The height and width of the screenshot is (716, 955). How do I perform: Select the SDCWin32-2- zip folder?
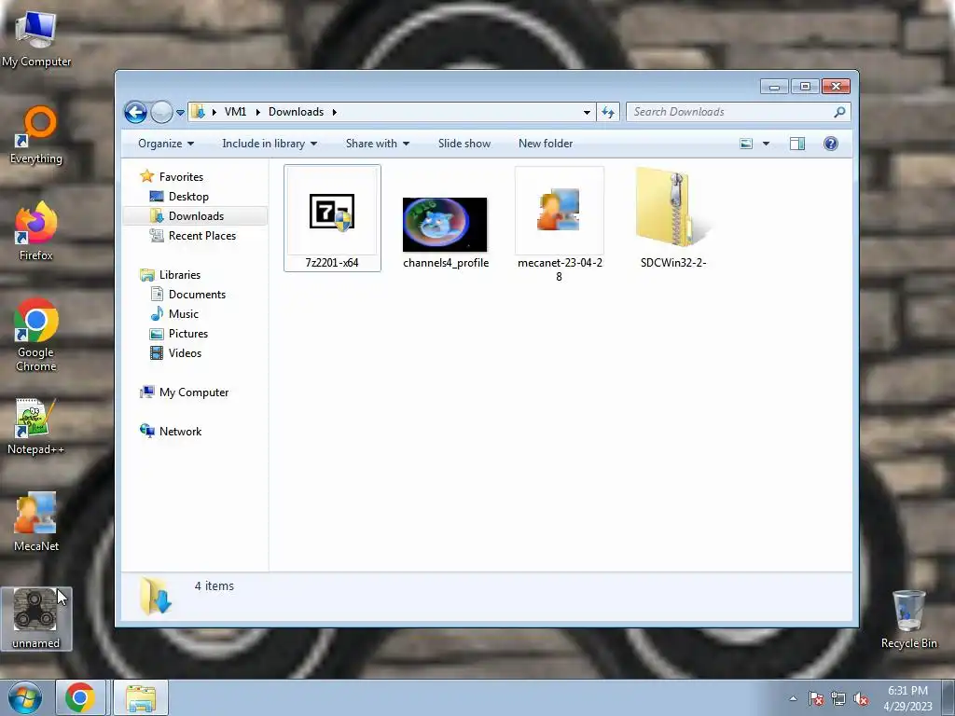(673, 218)
